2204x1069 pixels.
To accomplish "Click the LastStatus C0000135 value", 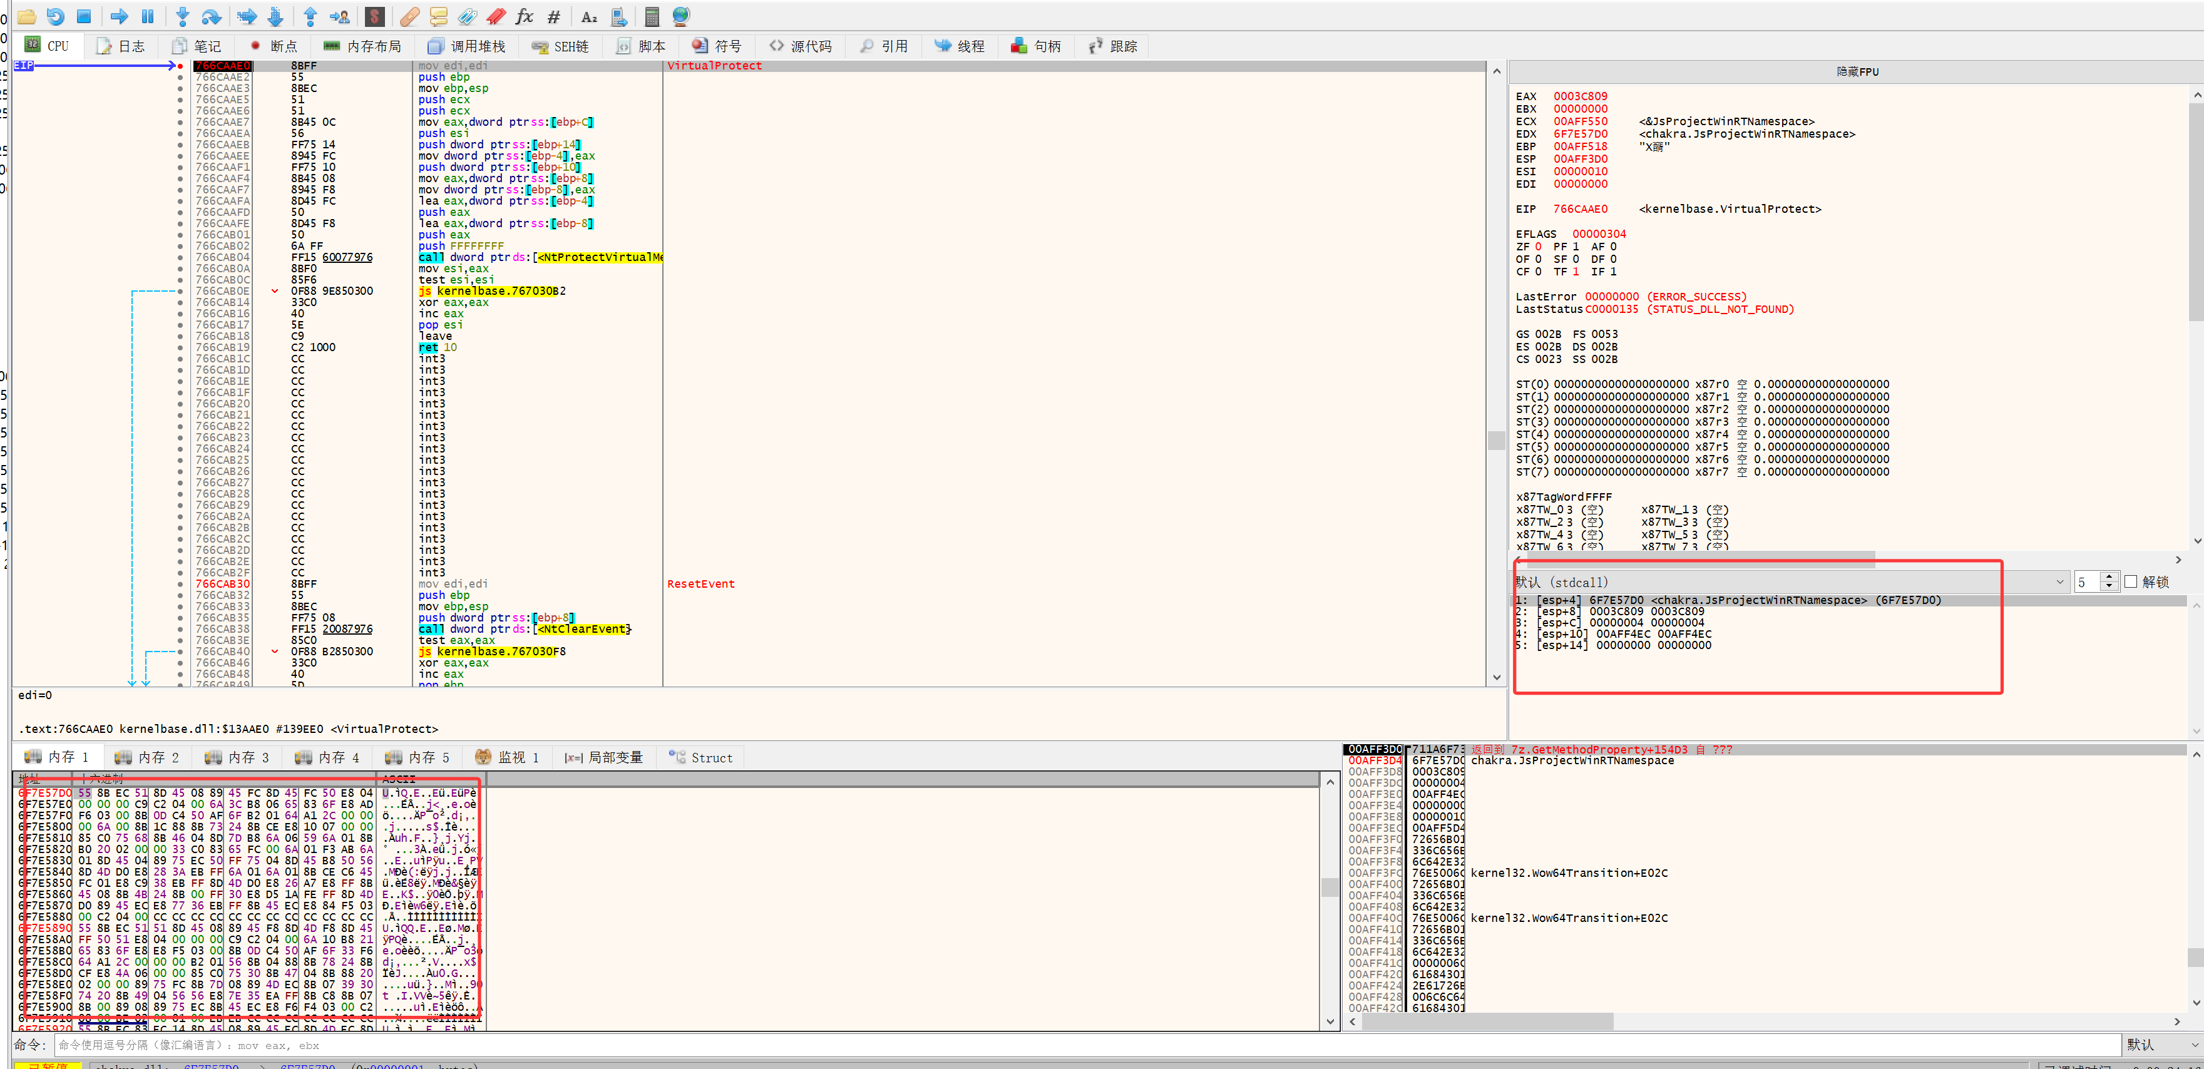I will point(1611,310).
